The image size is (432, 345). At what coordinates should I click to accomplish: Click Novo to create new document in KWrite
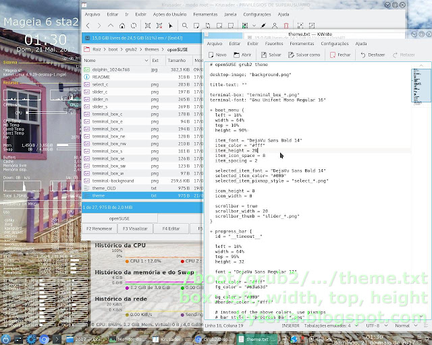[x=217, y=55]
